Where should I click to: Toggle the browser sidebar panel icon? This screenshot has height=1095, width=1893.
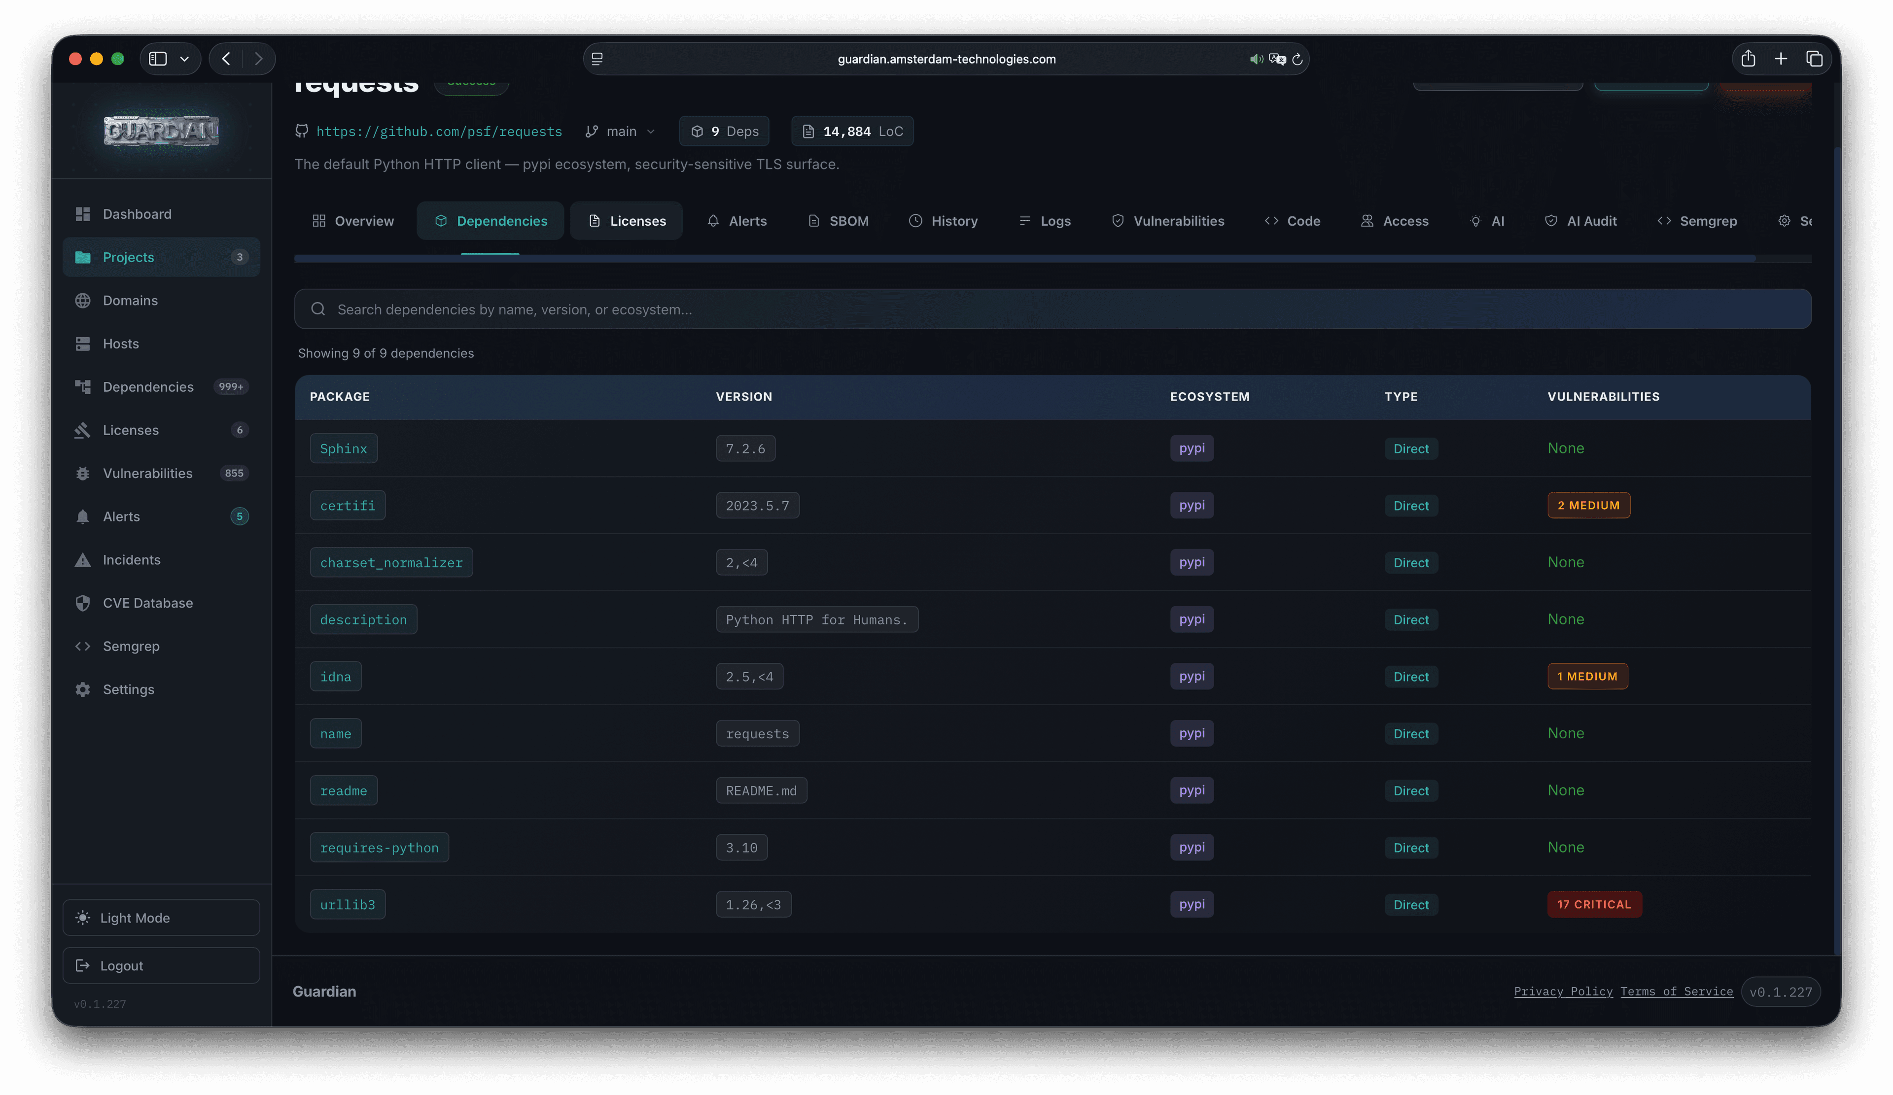point(158,59)
